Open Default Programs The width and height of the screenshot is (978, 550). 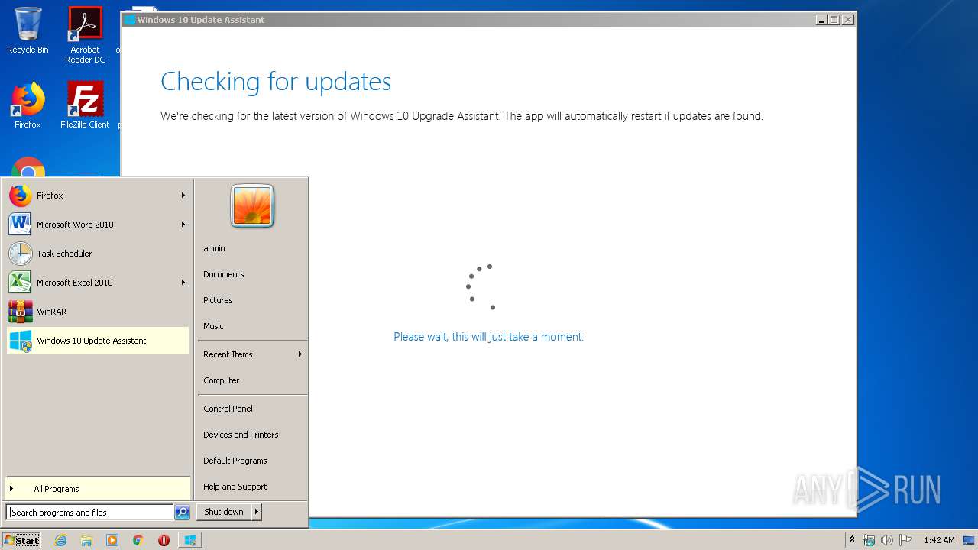click(x=235, y=461)
